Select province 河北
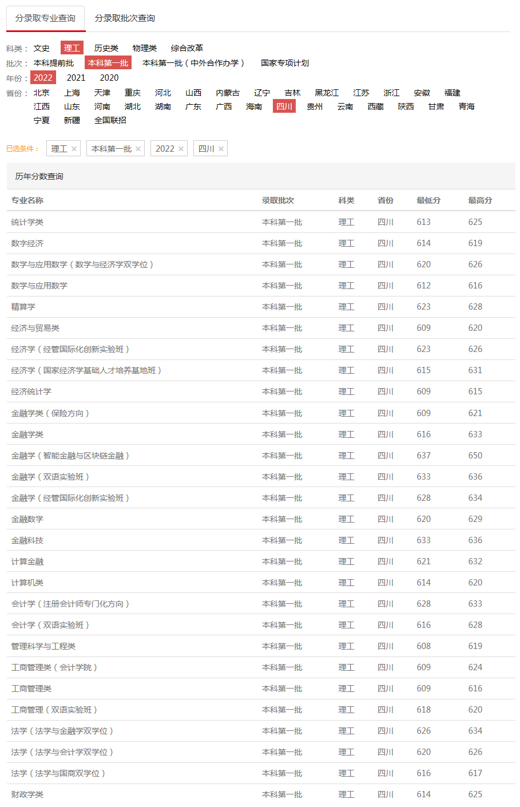520x807 pixels. click(x=163, y=93)
